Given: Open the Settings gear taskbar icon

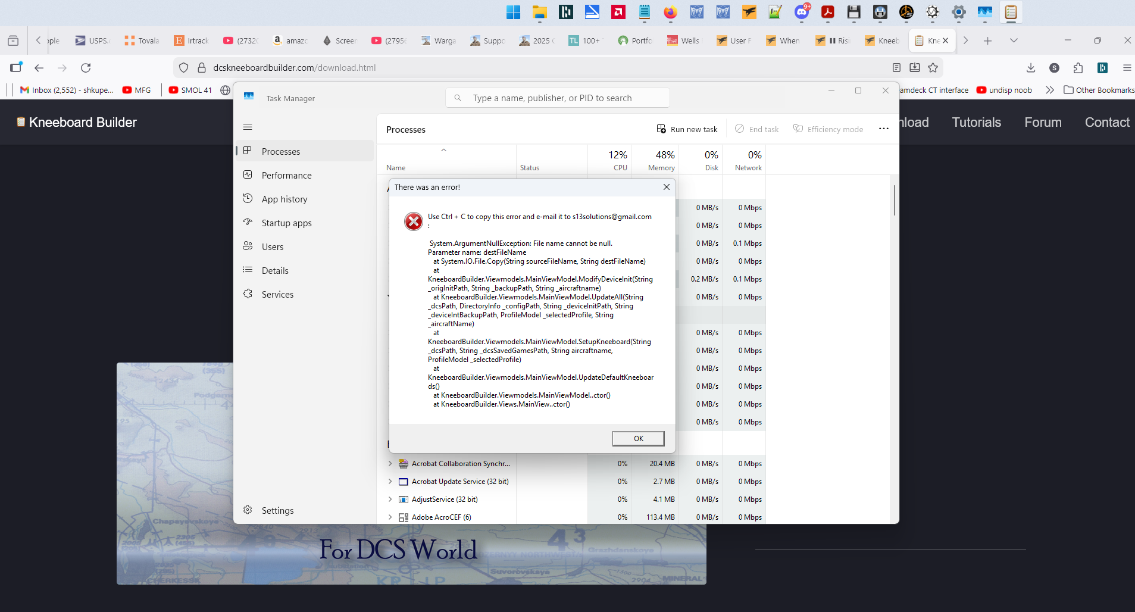Looking at the screenshot, I should (x=959, y=12).
